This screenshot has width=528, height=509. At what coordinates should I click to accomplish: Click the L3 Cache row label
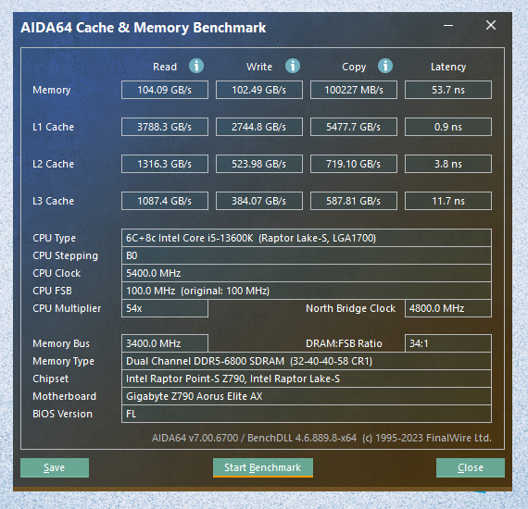(x=53, y=201)
